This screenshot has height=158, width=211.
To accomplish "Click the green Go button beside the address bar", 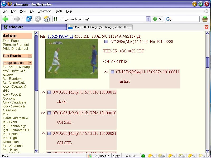I will coord(158,19).
